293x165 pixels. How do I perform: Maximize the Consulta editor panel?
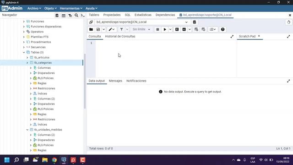(232, 37)
